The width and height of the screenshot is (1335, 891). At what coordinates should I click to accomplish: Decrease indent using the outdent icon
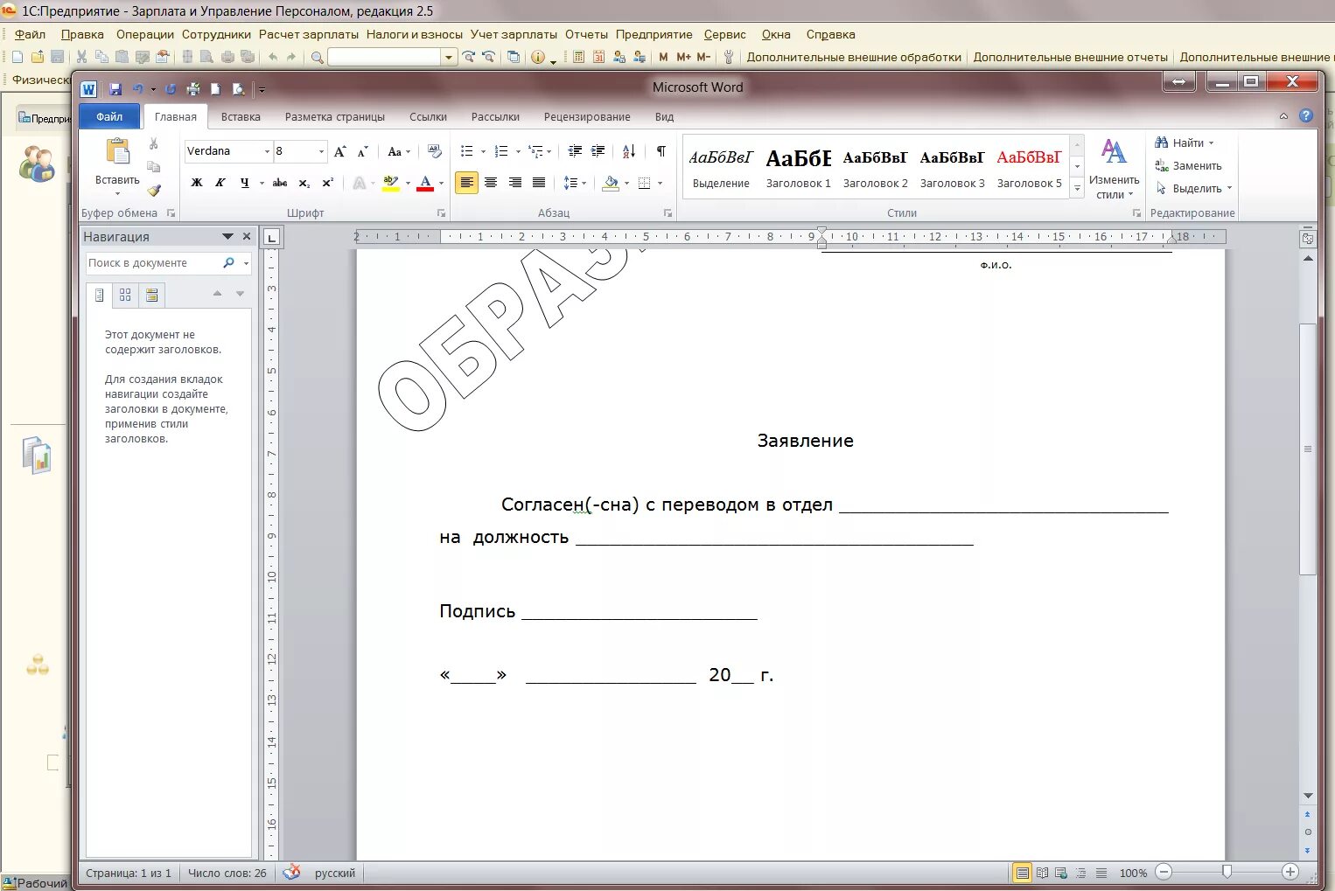[x=575, y=151]
